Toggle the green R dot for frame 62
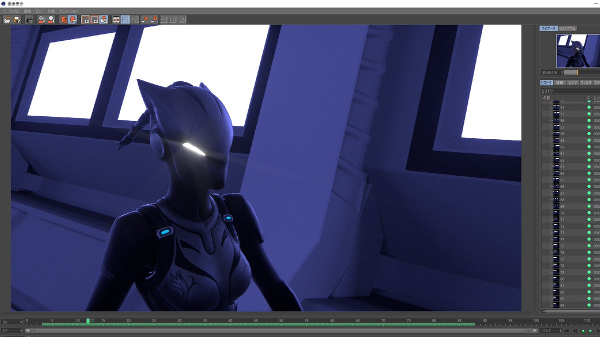This screenshot has width=600, height=337. (x=589, y=160)
